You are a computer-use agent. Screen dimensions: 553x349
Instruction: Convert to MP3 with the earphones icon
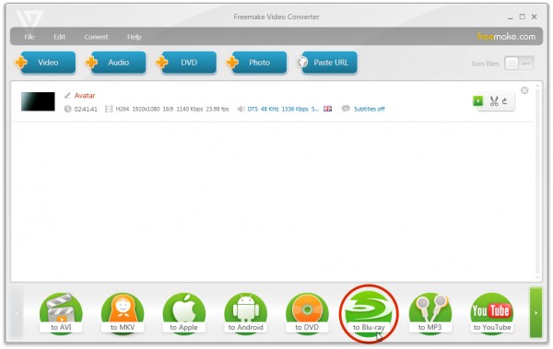(429, 313)
